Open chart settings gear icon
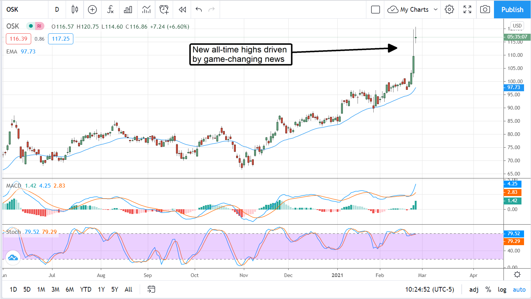 pos(449,10)
